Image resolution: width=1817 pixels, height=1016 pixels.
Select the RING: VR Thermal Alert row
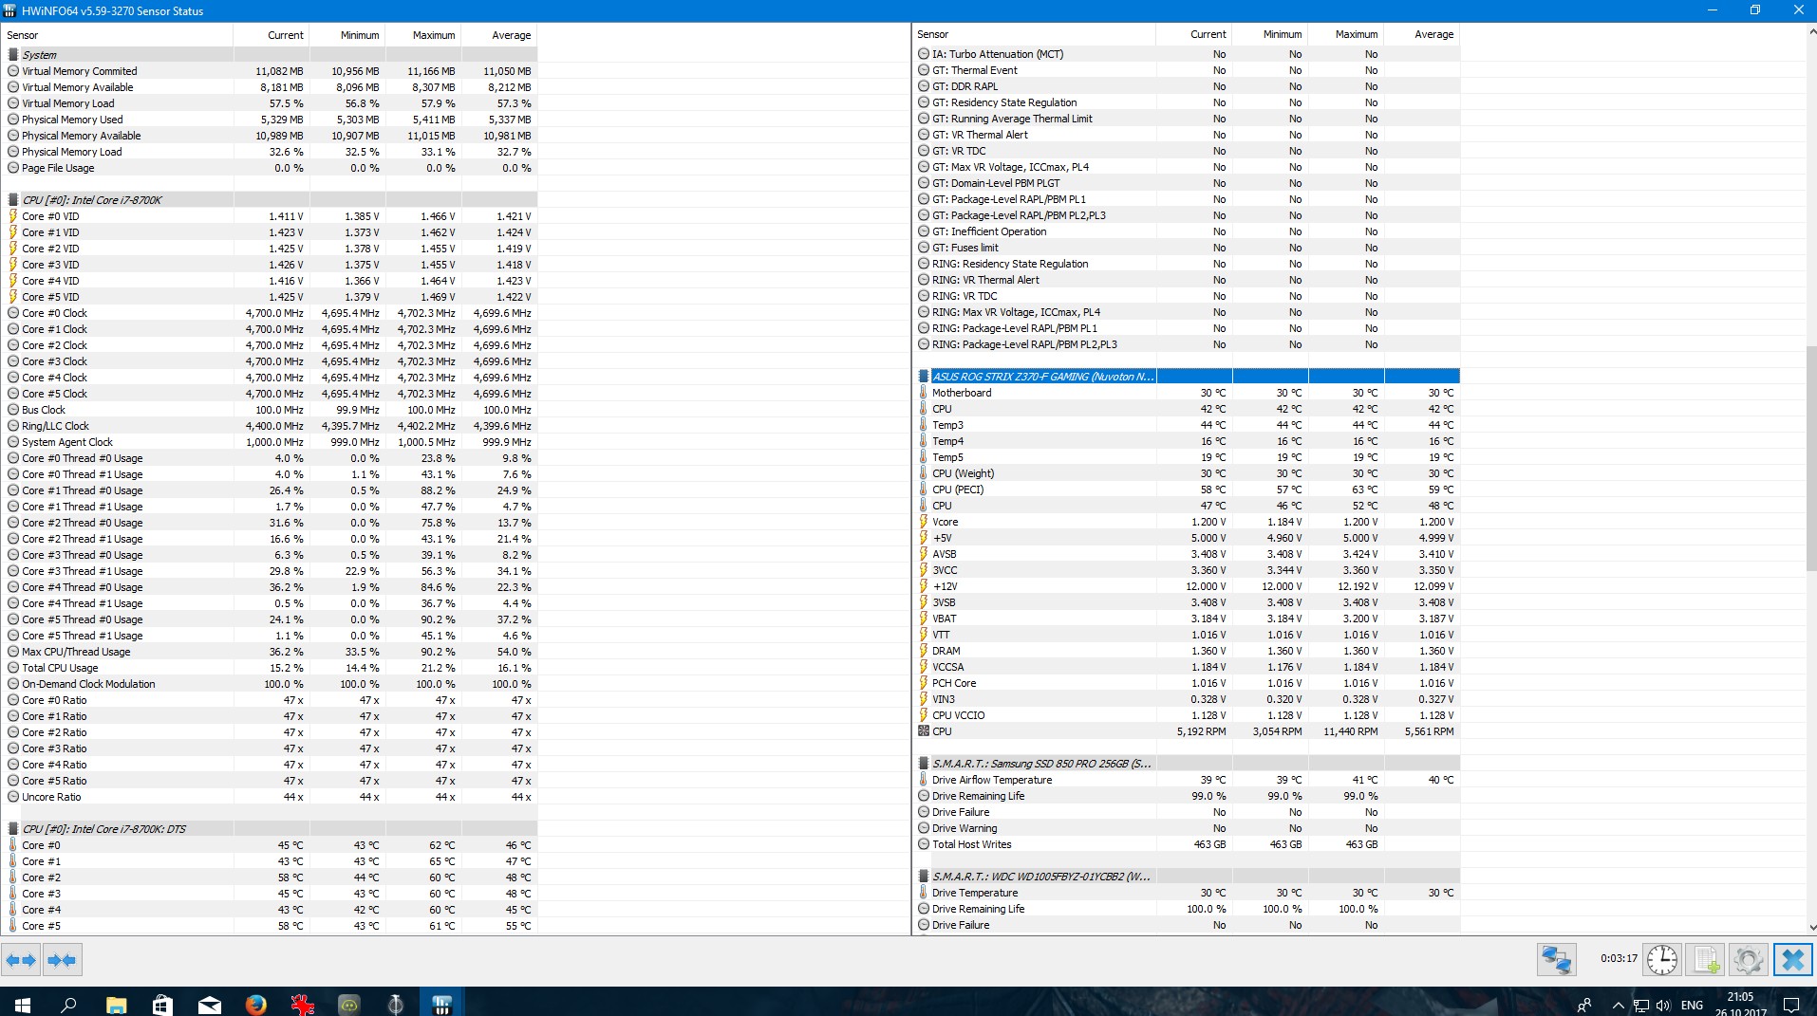(x=1188, y=280)
